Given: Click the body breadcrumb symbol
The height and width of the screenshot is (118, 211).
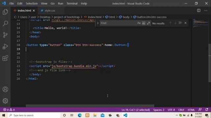Looking at the screenshot, I should click(x=124, y=17).
